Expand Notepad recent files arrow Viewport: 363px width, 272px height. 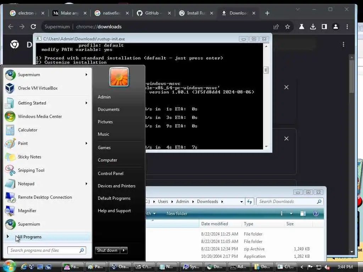86,184
